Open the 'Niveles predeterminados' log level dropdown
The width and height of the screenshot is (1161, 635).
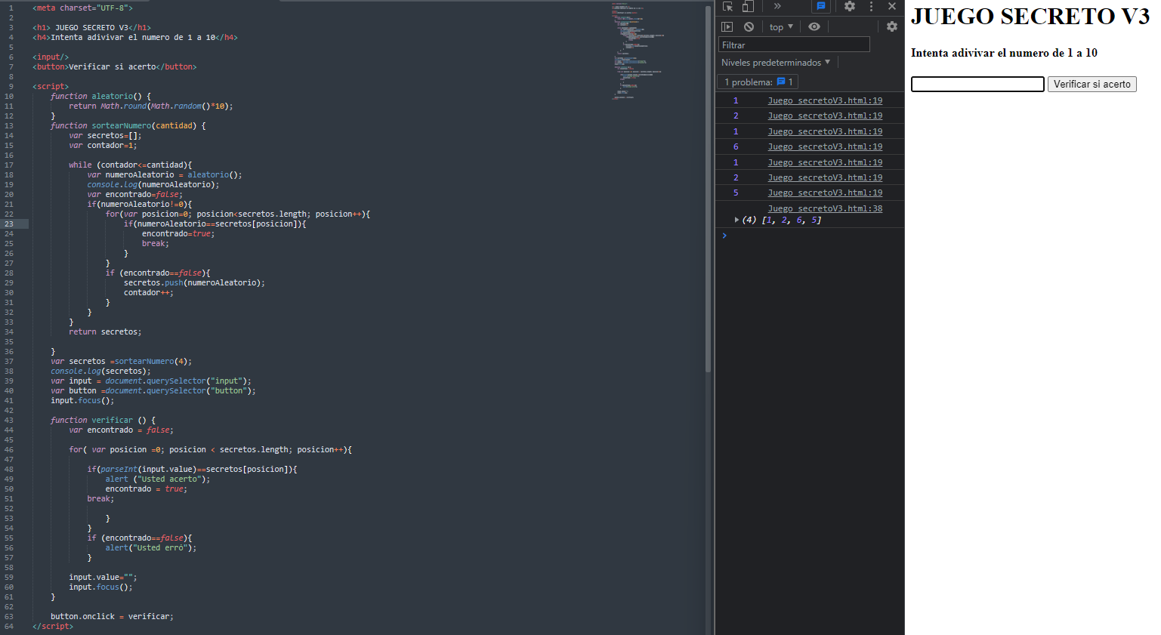pos(776,63)
